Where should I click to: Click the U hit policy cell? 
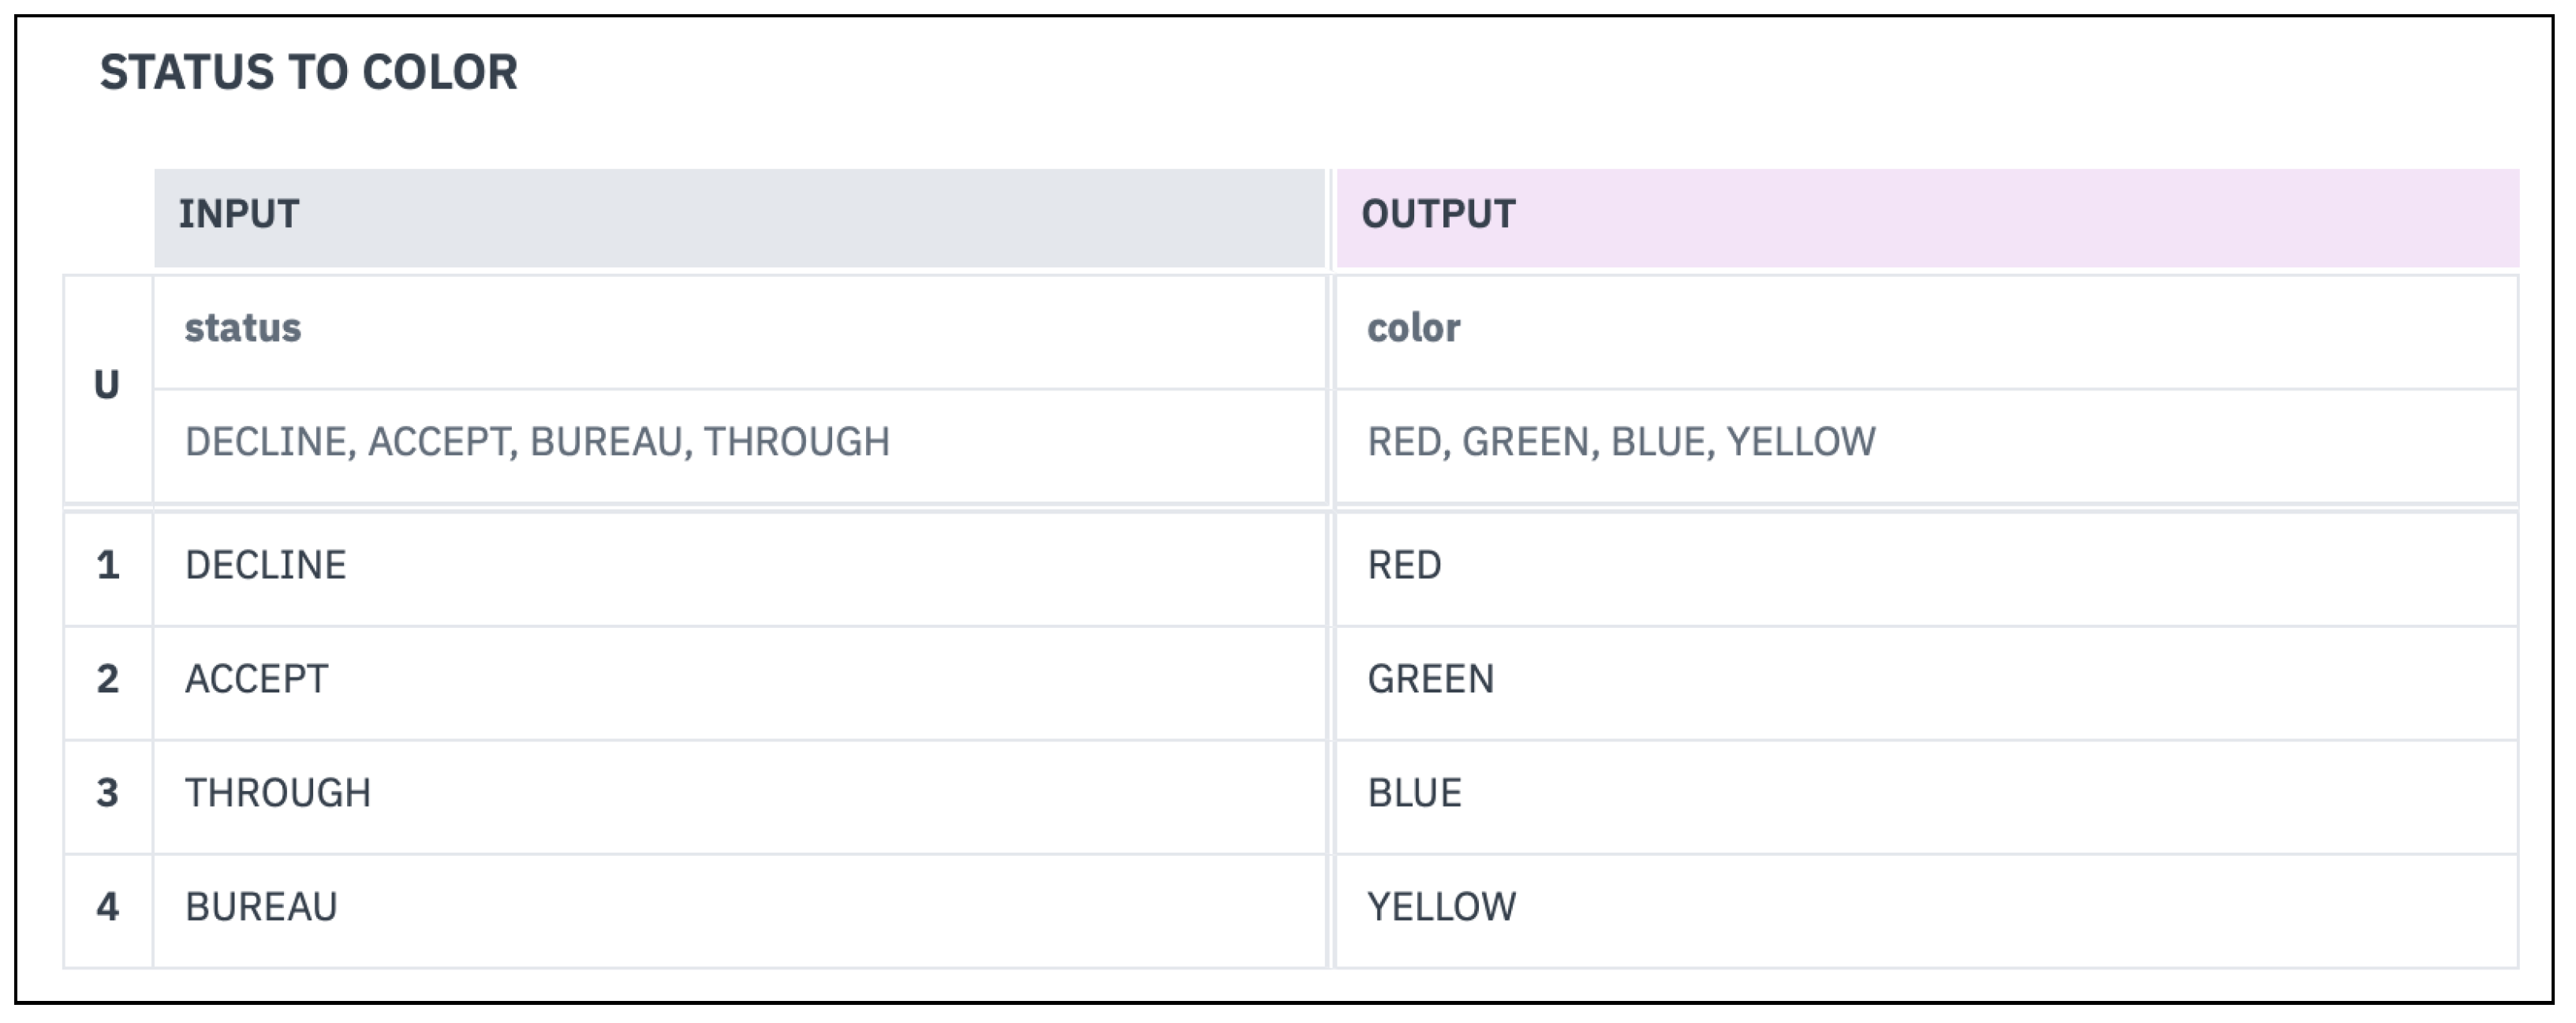click(107, 386)
